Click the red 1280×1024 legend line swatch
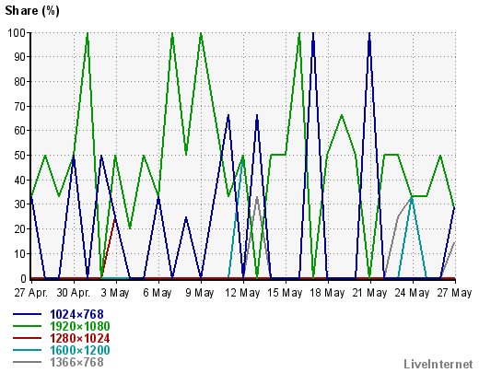Image resolution: width=479 pixels, height=373 pixels. click(x=27, y=338)
